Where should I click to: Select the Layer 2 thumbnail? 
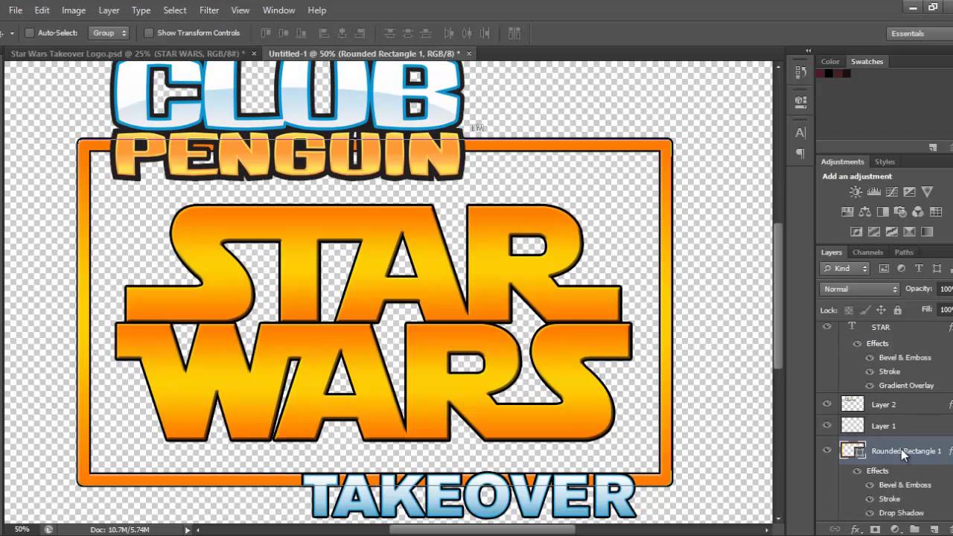pos(852,404)
